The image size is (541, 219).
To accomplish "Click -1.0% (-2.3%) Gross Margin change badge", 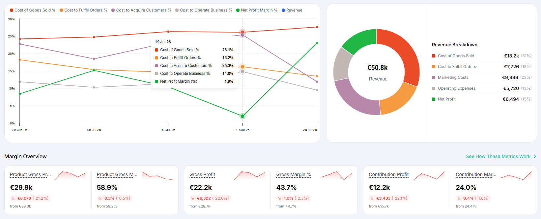I will tap(293, 198).
